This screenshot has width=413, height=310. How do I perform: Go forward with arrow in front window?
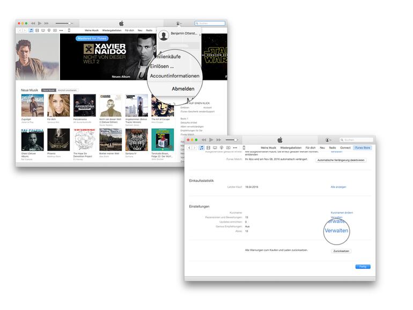194,147
